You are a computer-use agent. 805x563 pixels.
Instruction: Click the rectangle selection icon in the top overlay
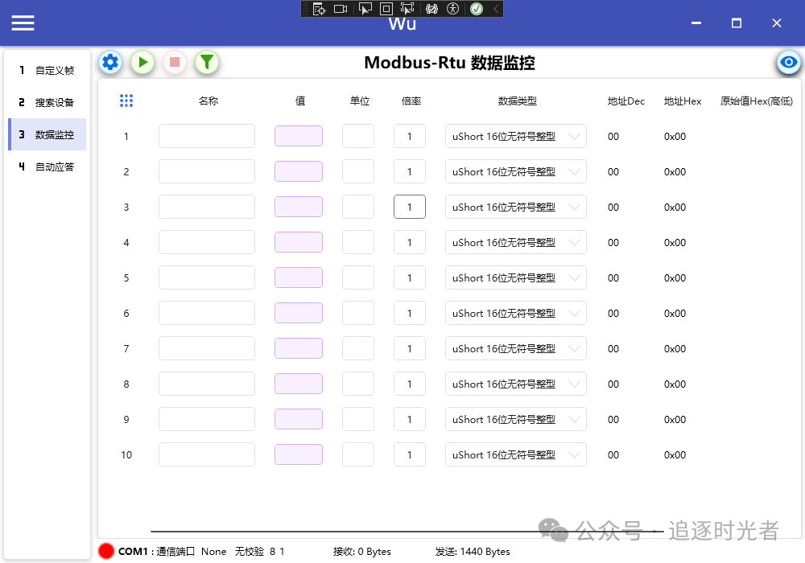click(386, 8)
